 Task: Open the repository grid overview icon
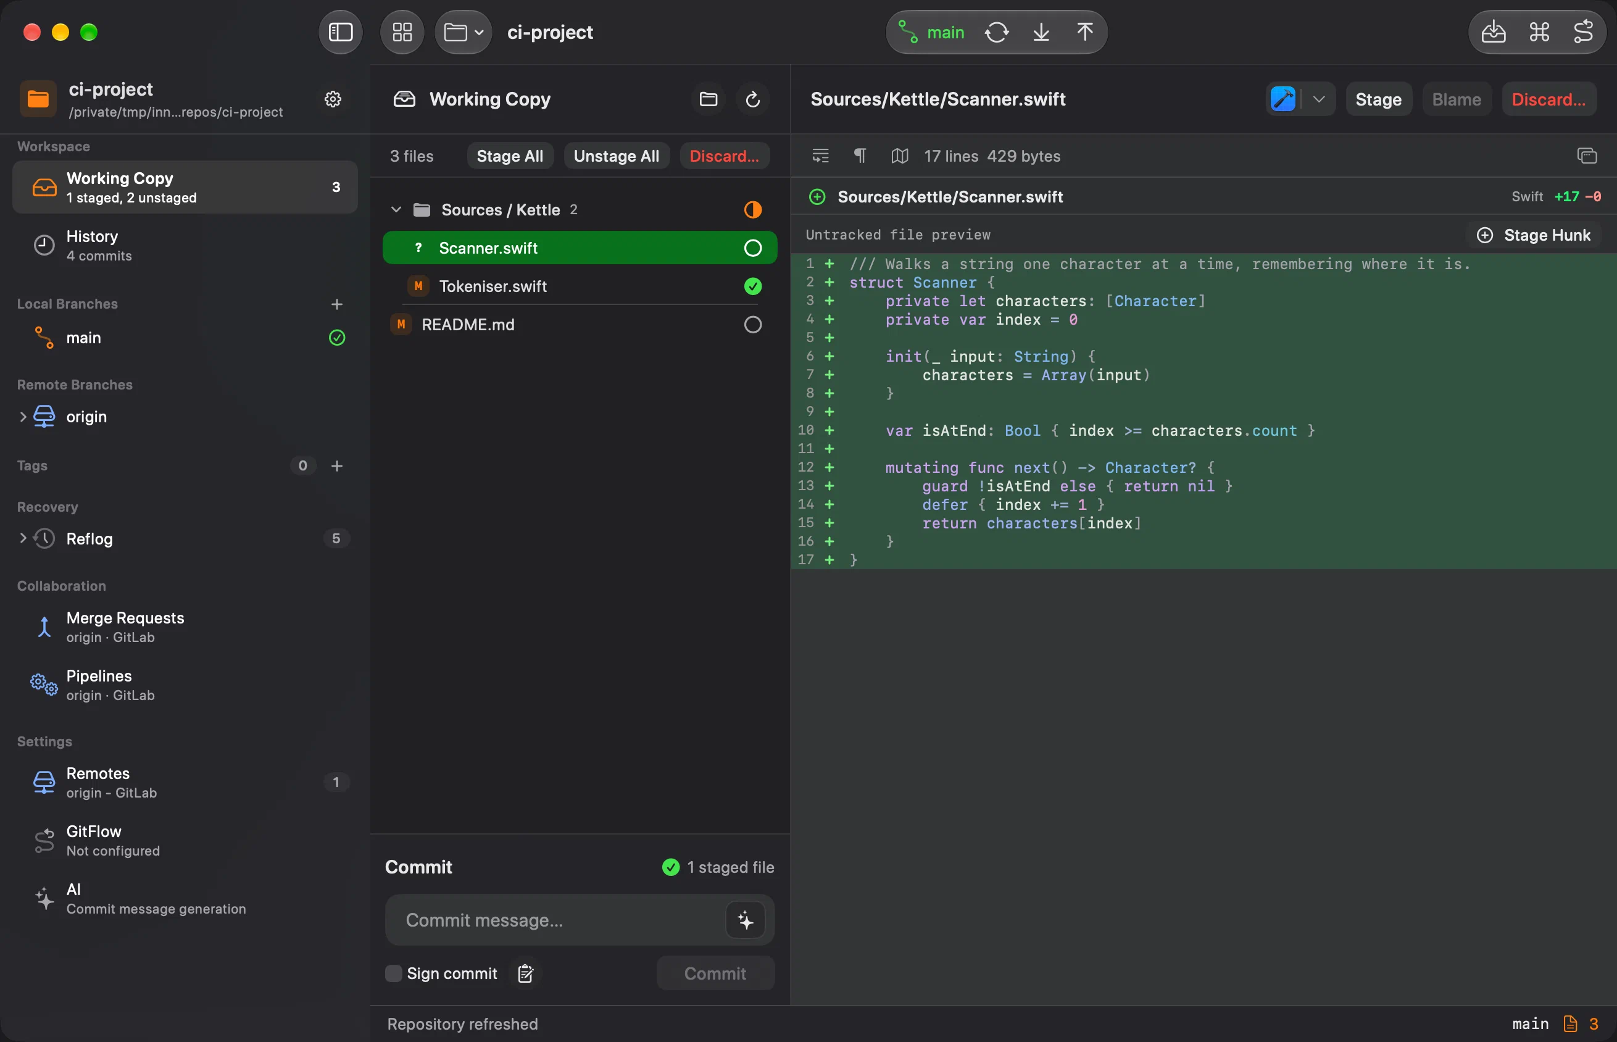point(402,32)
